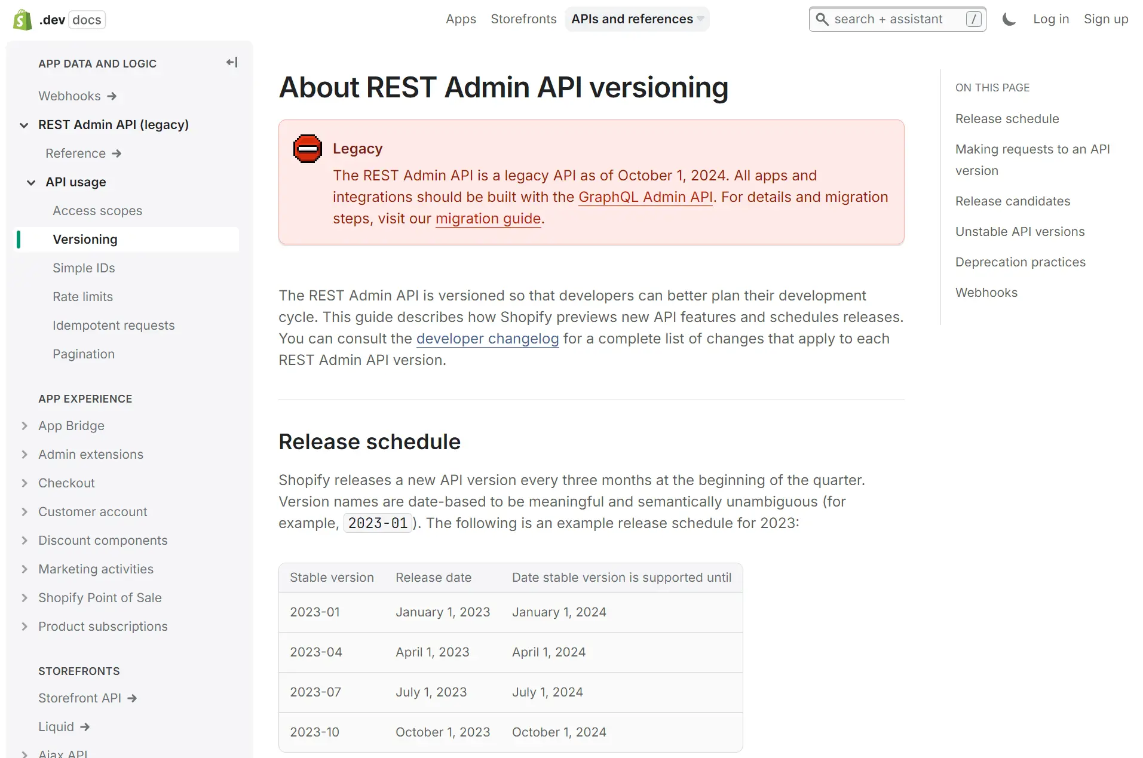Click the arrow beside Storefront API
Image resolution: width=1143 pixels, height=758 pixels.
[x=133, y=698]
